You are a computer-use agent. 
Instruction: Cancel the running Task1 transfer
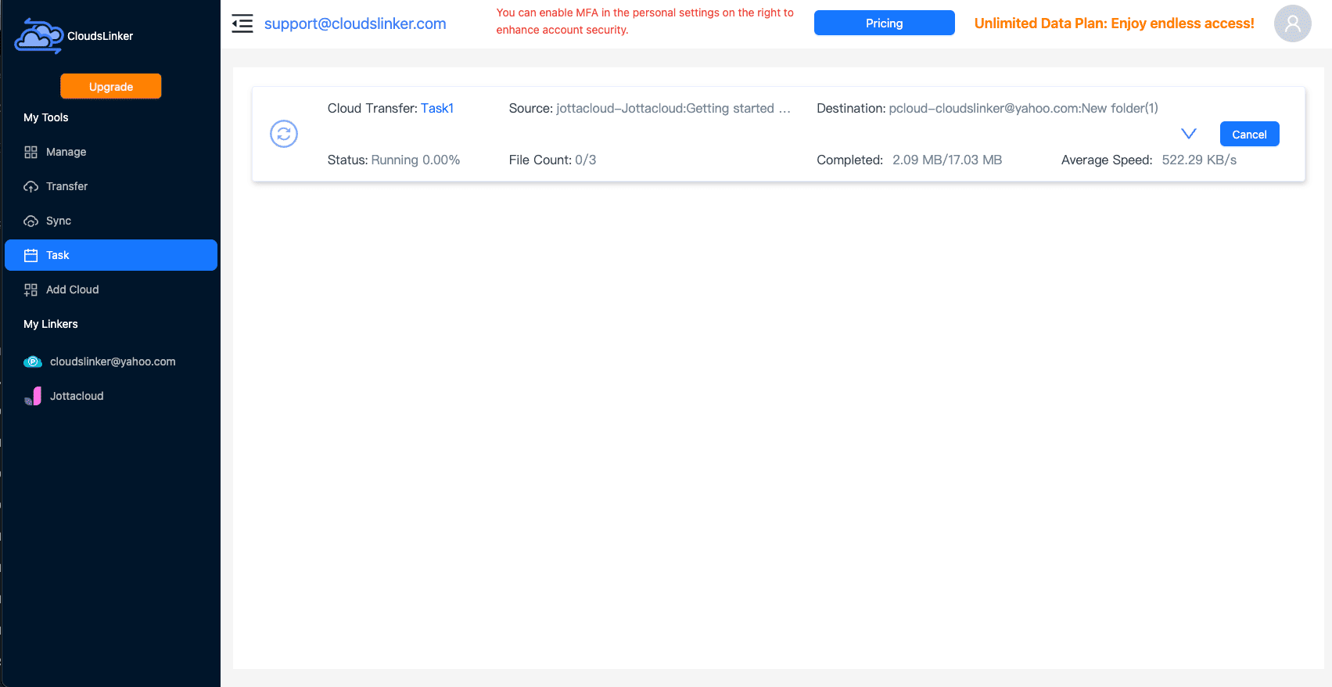1250,134
